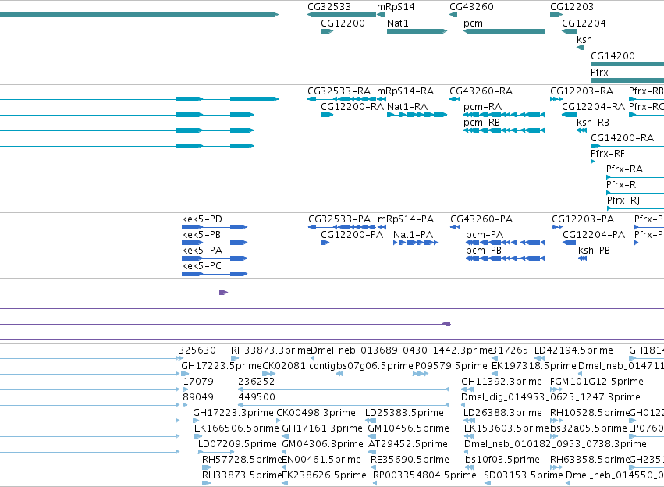The width and height of the screenshot is (664, 487).
Task: Click the CG14200 gene label without suffix
Action: click(613, 56)
